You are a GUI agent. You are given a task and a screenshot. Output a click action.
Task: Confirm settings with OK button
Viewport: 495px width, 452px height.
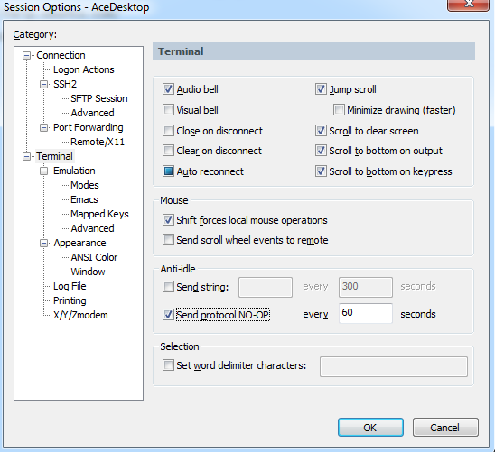click(x=370, y=428)
